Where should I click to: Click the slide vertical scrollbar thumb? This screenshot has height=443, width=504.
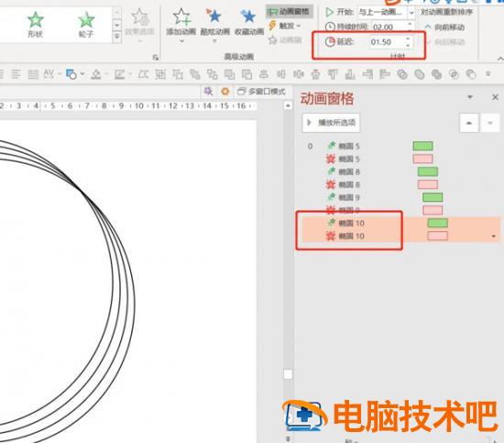(x=289, y=374)
